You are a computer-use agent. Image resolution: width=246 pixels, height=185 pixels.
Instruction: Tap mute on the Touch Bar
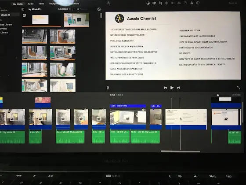[x=213, y=176]
